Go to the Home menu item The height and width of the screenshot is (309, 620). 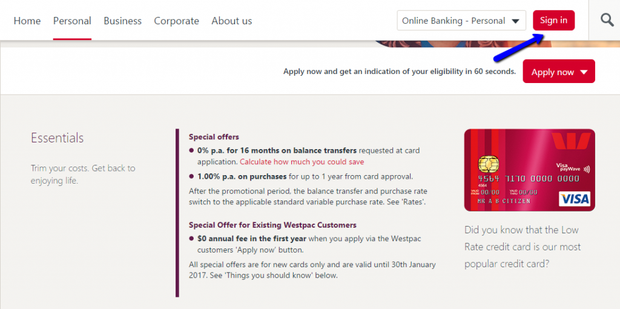click(27, 21)
